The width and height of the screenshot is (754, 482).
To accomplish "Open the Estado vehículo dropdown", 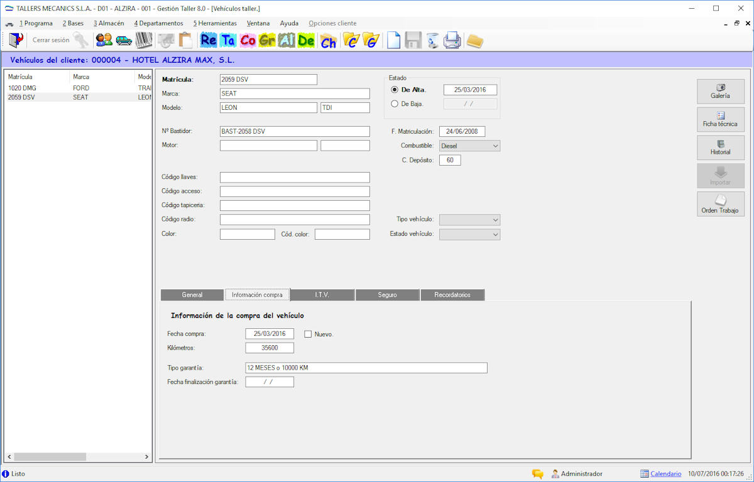I will tap(469, 234).
